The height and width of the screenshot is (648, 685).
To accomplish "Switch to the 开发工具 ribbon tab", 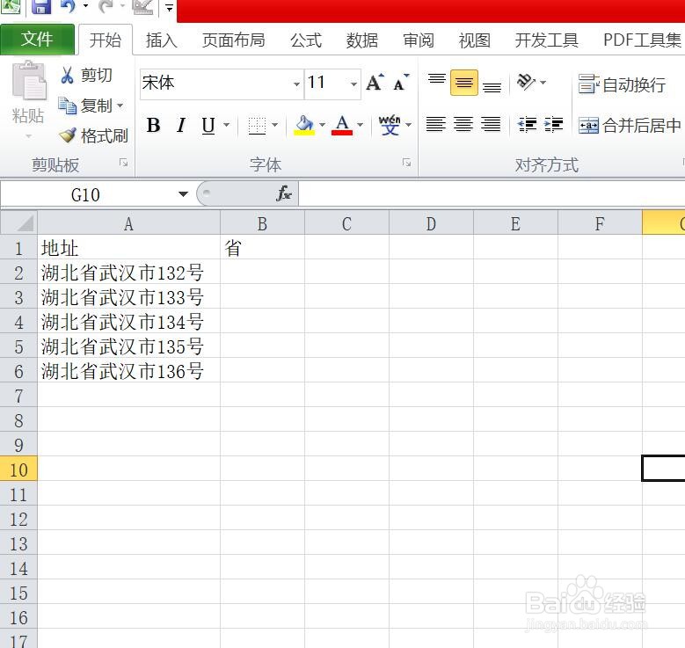I will [547, 40].
